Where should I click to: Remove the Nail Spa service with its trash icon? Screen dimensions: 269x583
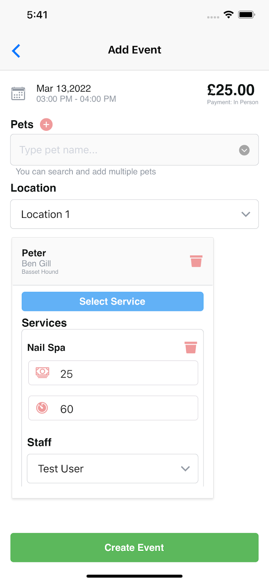coord(191,347)
